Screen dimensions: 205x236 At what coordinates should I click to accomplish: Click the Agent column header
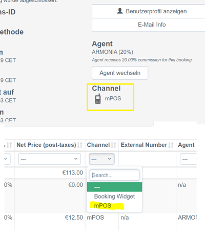click(186, 145)
